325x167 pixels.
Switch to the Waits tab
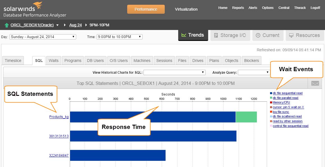(54, 61)
